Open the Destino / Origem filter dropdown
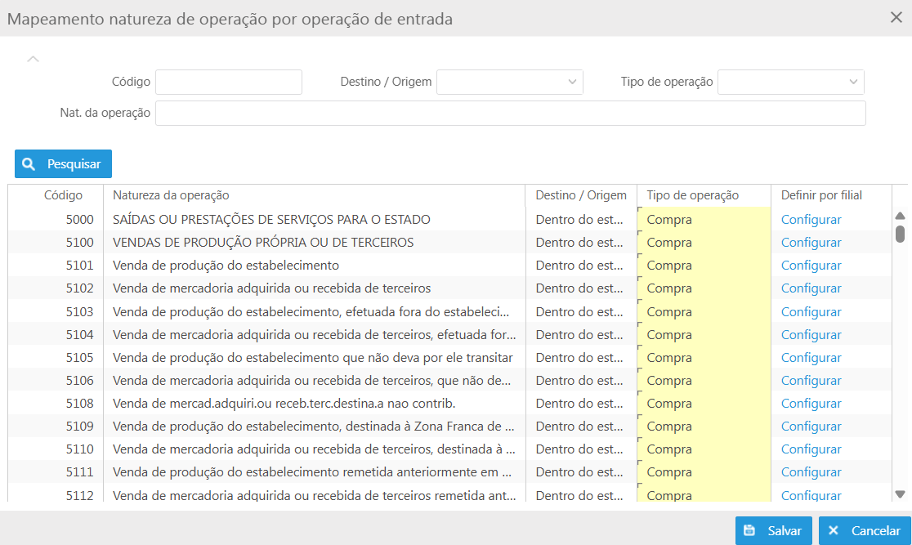This screenshot has height=545, width=912. point(510,82)
